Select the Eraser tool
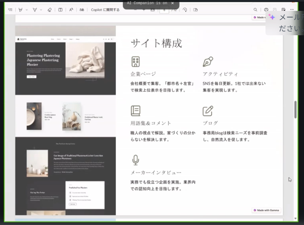The image size is (304, 225). [50, 9]
